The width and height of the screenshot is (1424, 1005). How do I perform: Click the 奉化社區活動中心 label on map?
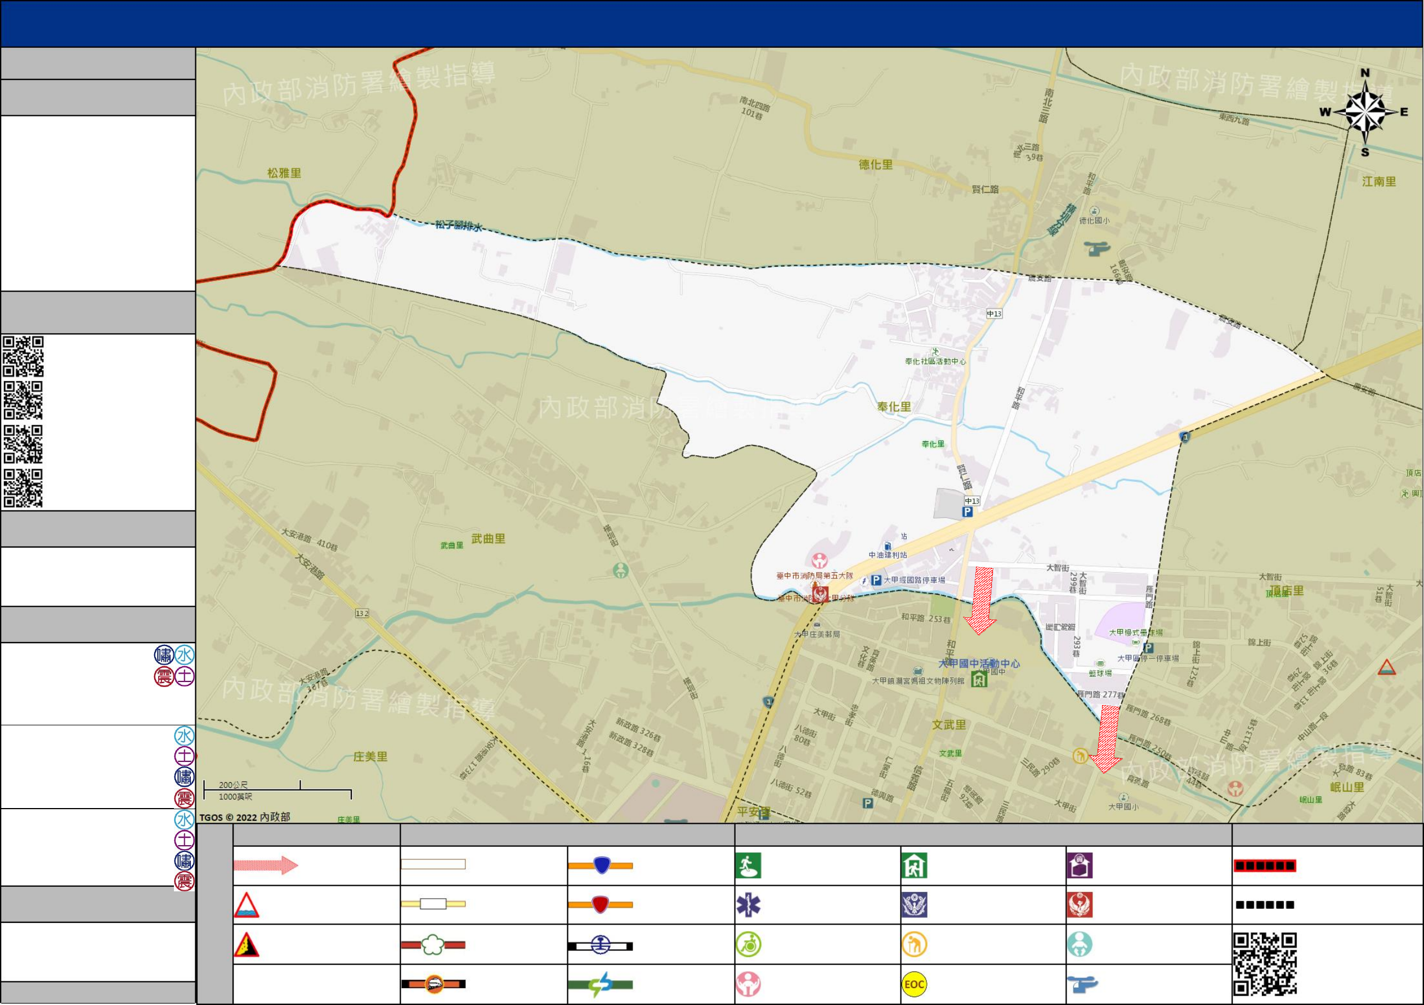pos(935,361)
